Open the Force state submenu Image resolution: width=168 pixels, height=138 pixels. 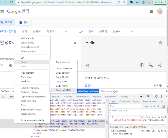(x=32, y=77)
